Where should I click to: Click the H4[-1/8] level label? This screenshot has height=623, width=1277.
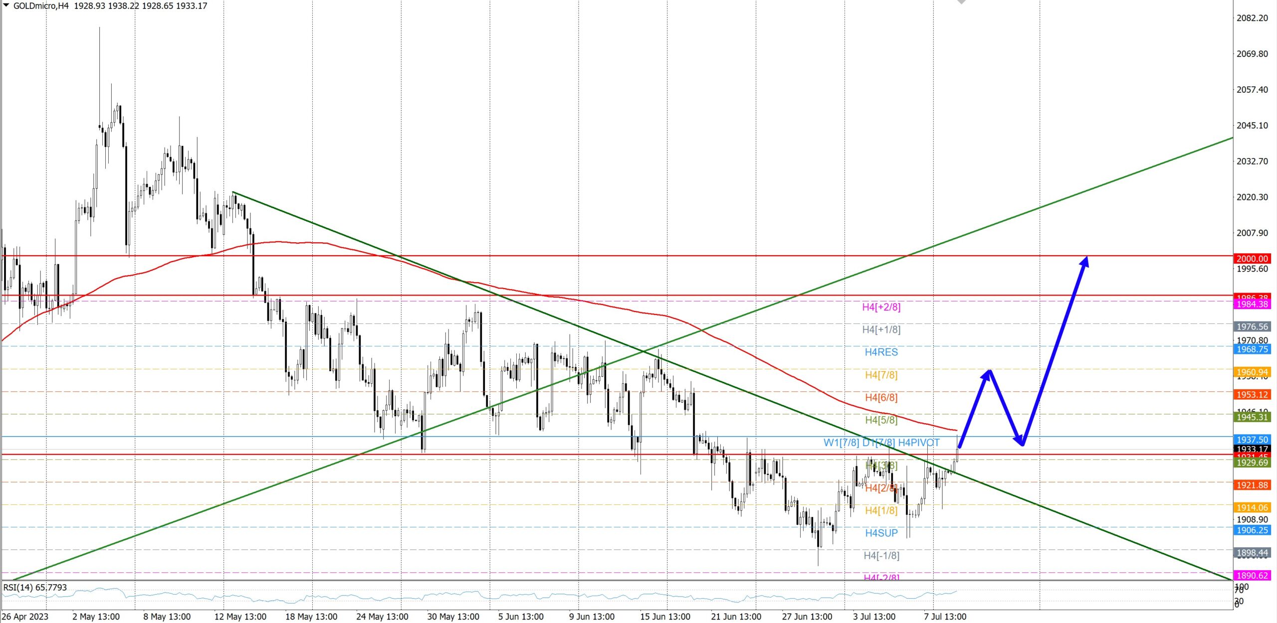point(881,556)
